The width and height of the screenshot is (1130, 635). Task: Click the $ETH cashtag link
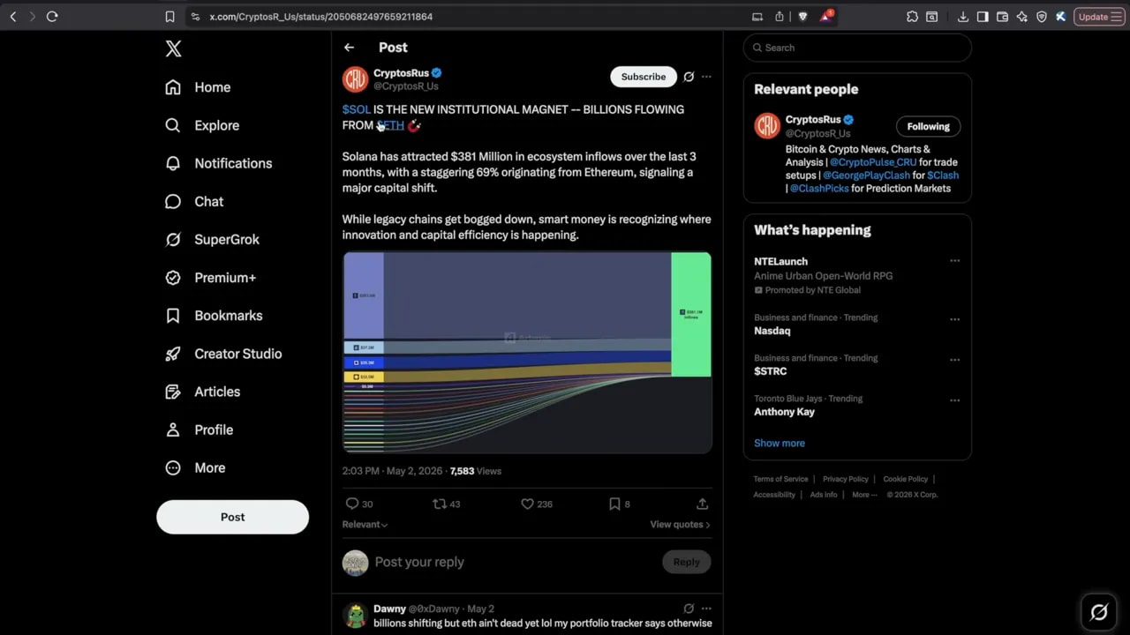pyautogui.click(x=390, y=125)
